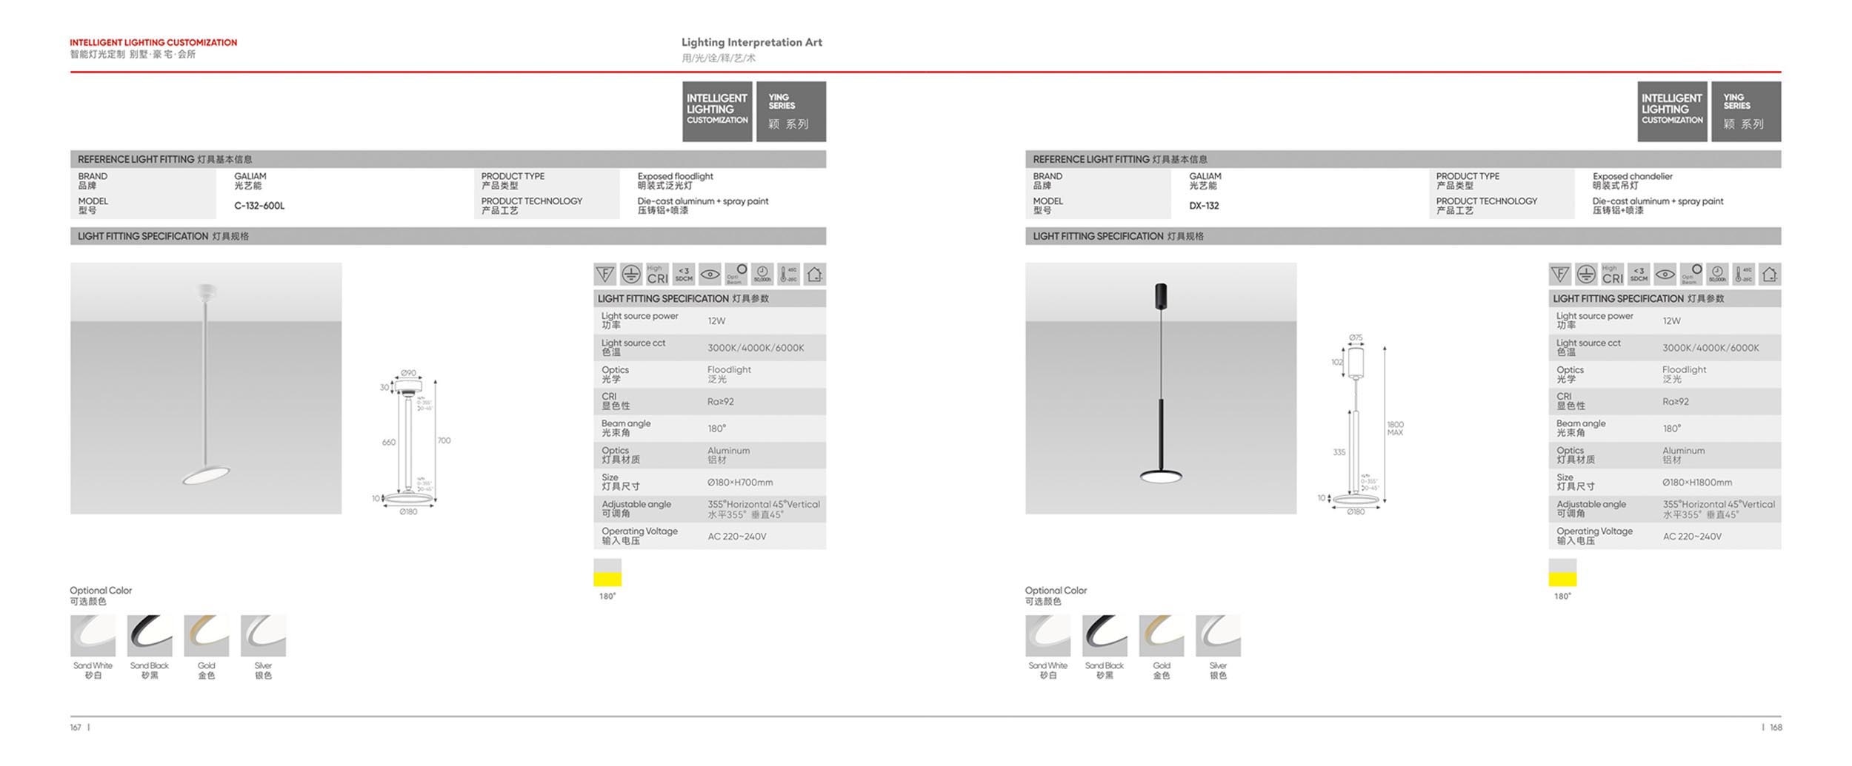Image resolution: width=1852 pixels, height=766 pixels.
Task: Click the indoor-use house icon on the floodlight page
Action: tap(815, 274)
